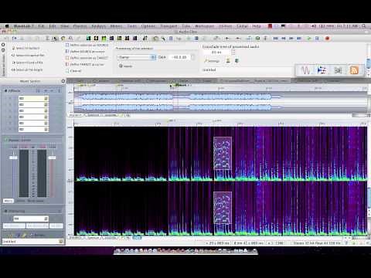Viewport: 371px width, 278px height.
Task: Open the Damp processing type dropdown
Action: click(137, 57)
